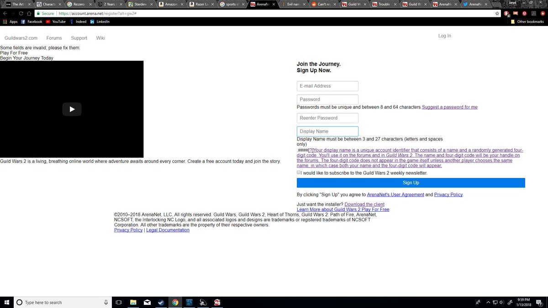
Task: Subscribe to the weekly newsletter checkbox
Action: 299,172
